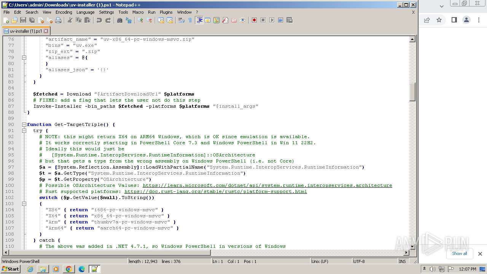This screenshot has width=487, height=274.
Task: Click the Redo toolbar icon
Action: 108,20
